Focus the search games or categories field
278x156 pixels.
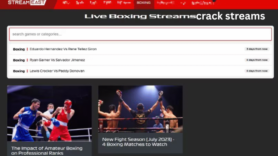(x=140, y=34)
